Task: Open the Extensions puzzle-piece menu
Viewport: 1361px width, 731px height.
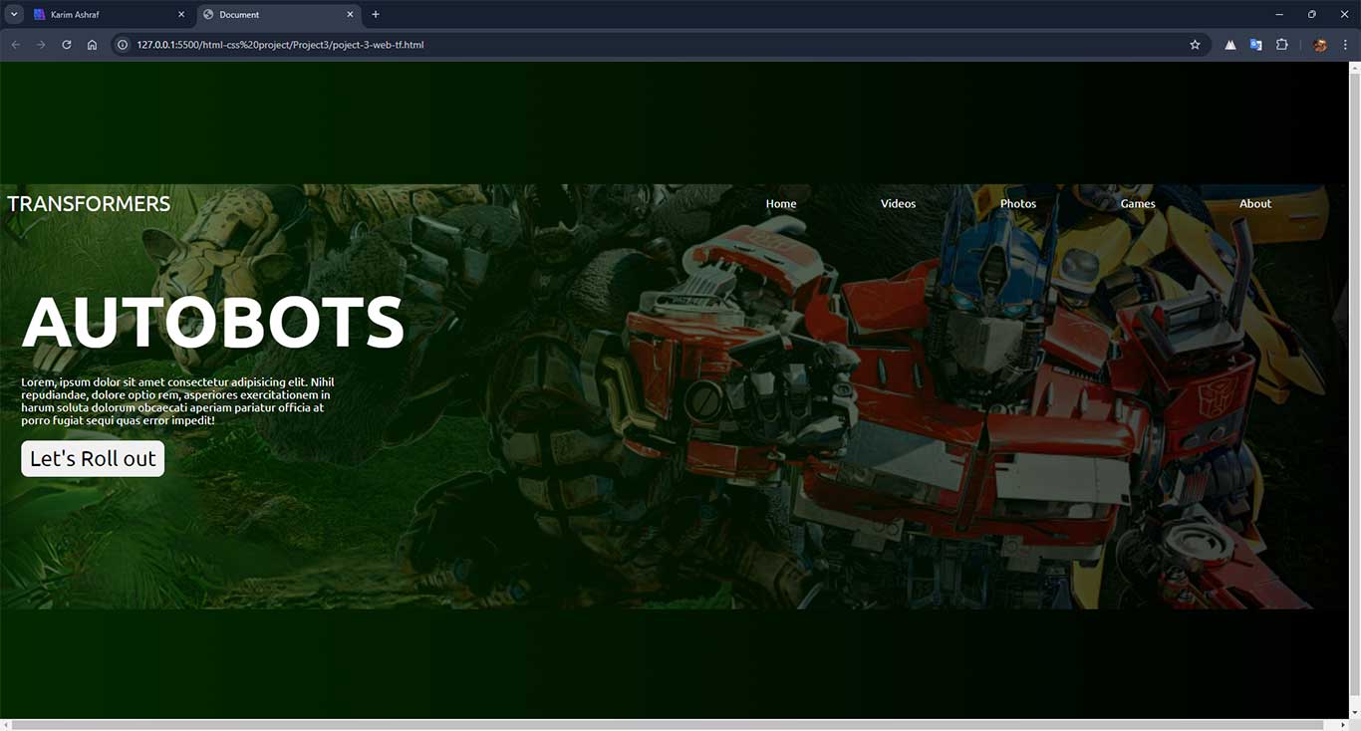Action: point(1282,45)
